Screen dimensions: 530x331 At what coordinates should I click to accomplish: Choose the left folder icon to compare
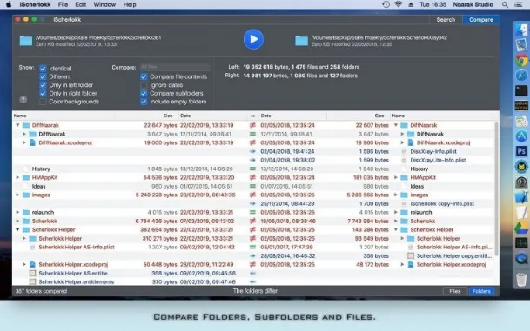coord(26,41)
